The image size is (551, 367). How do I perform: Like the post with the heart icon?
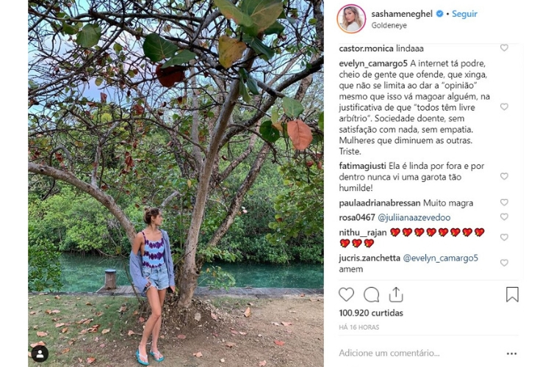346,294
